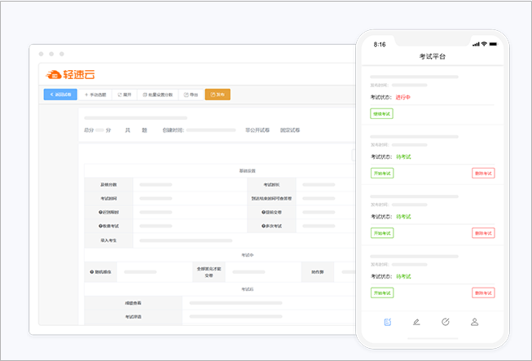Viewport: 532px width, 361px height.
Task: Tap 开始考试 on the second exam card
Action: (382, 174)
